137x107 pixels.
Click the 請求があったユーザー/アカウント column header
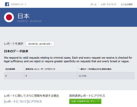click(41, 69)
